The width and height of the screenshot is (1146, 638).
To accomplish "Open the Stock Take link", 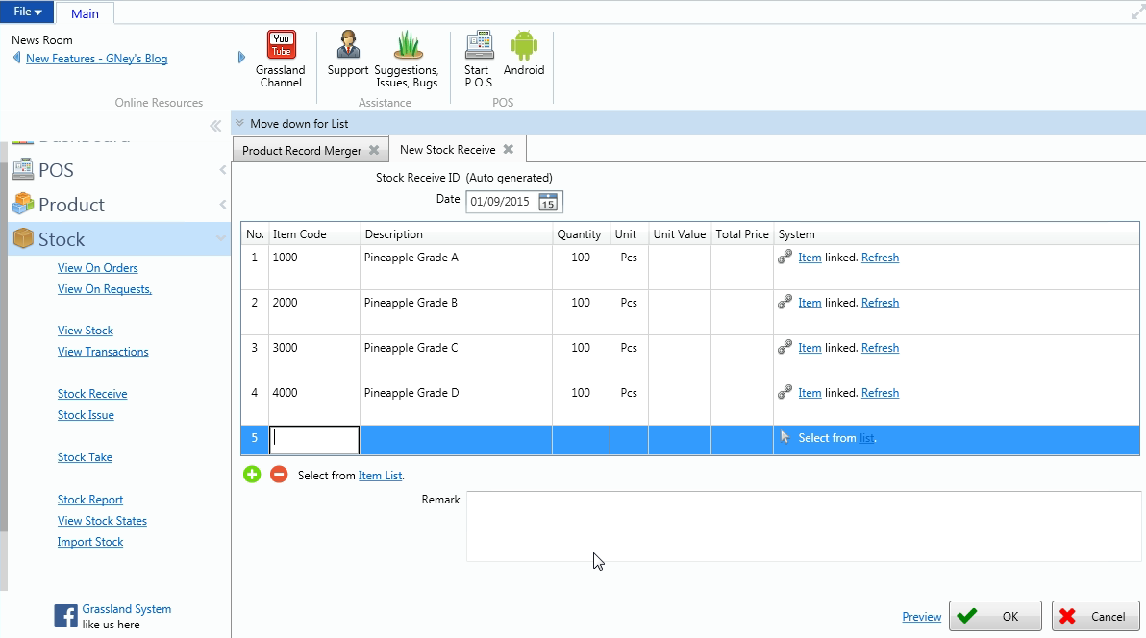I will pos(85,457).
